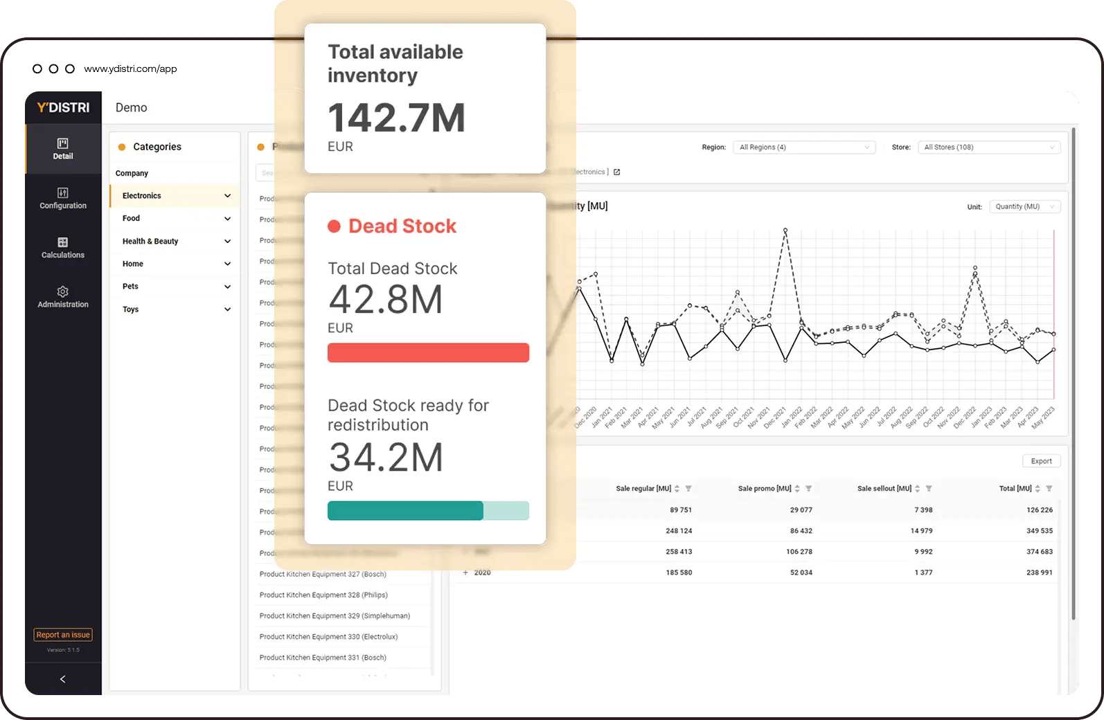Sort the Sale sellout [MU] column
This screenshot has width=1104, height=720.
point(918,489)
